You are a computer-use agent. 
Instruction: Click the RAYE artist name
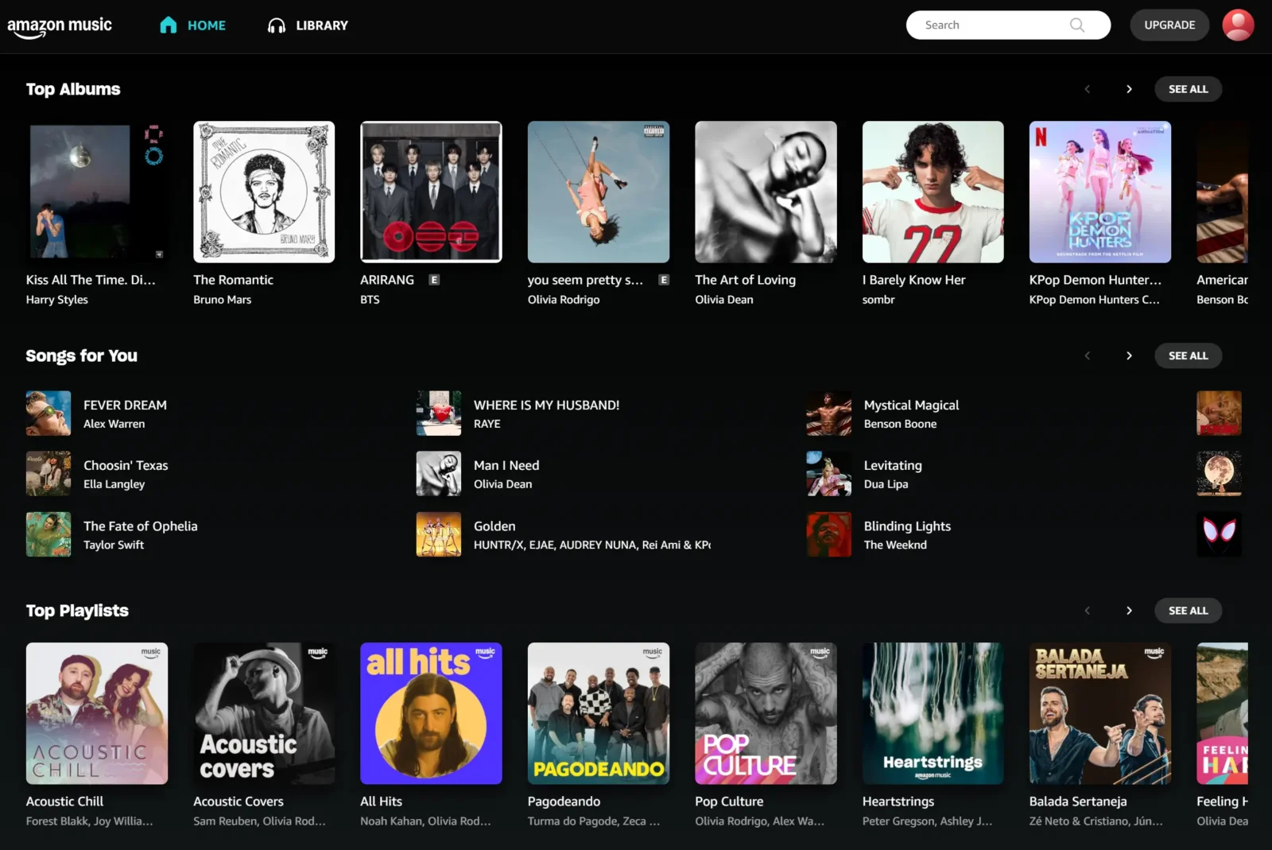pyautogui.click(x=487, y=424)
